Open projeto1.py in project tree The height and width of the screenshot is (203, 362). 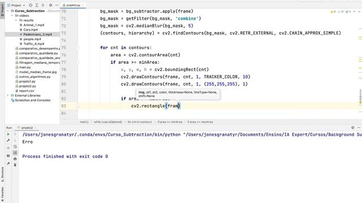[25, 81]
